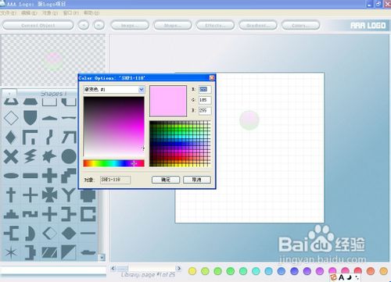Pick the stepped pyramid shape

point(11,214)
